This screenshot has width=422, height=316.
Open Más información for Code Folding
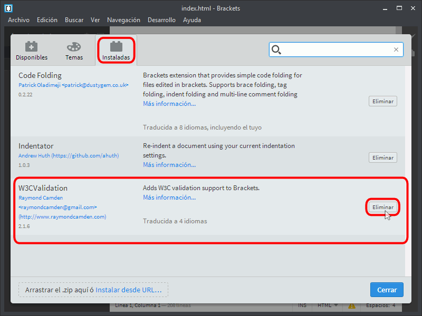169,104
